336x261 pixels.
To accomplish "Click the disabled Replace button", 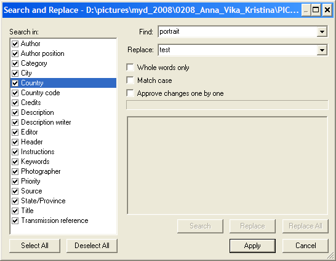I will 252,226.
